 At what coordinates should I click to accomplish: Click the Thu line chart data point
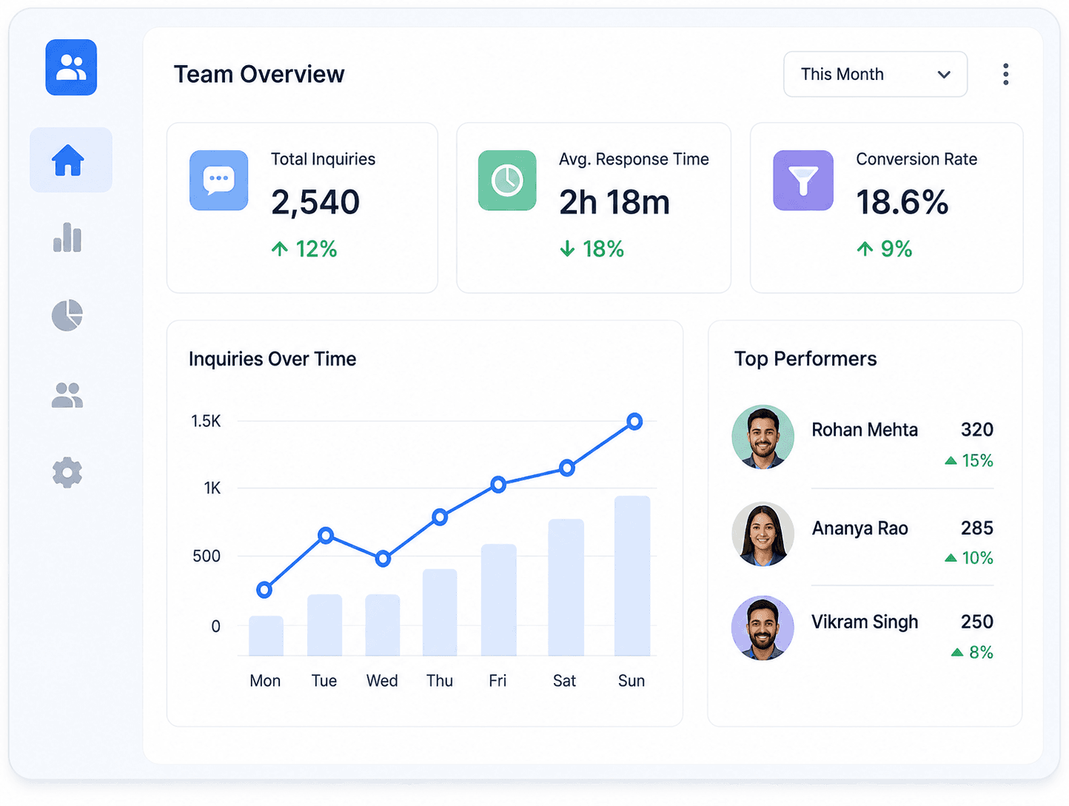(440, 517)
